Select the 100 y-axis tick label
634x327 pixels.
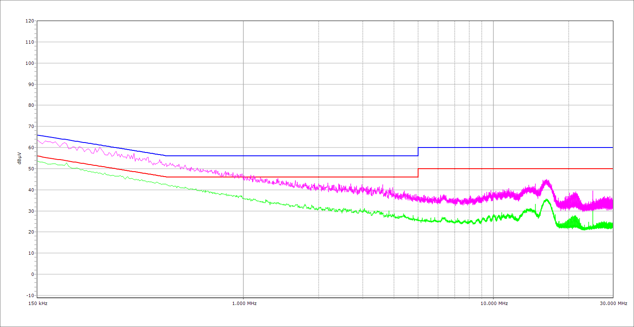pyautogui.click(x=29, y=63)
